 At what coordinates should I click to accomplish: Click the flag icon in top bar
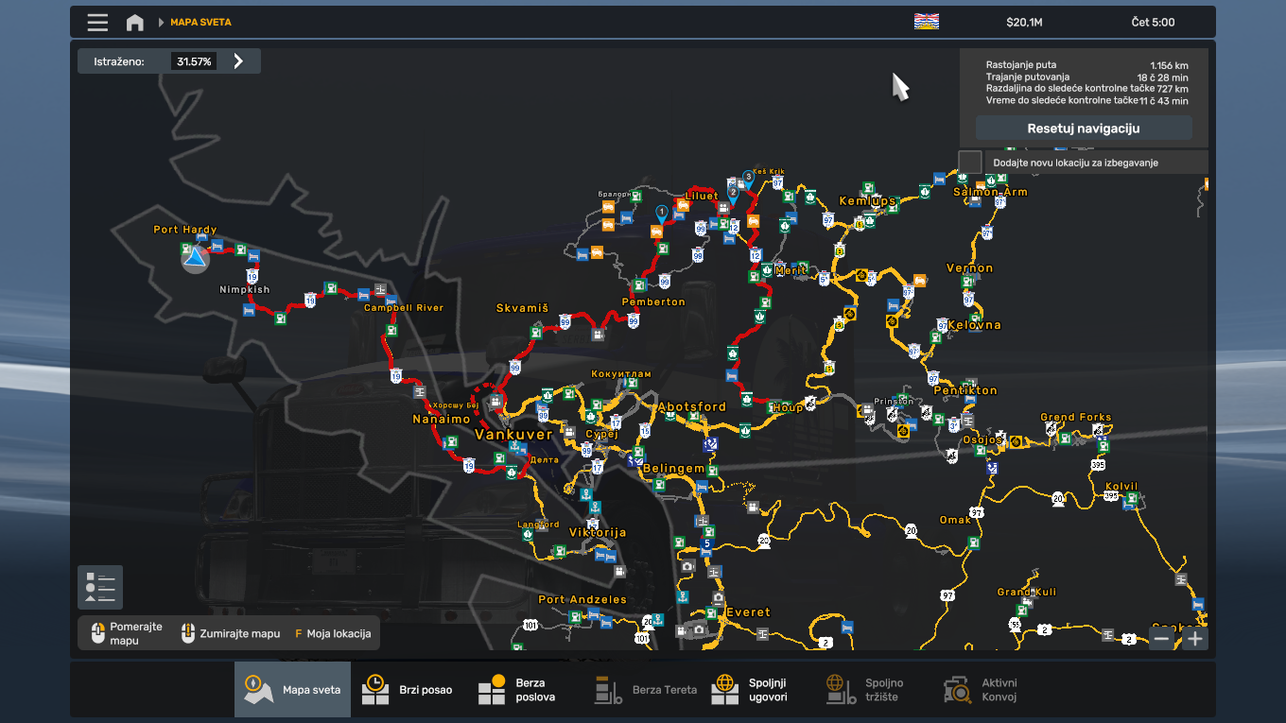click(x=926, y=22)
